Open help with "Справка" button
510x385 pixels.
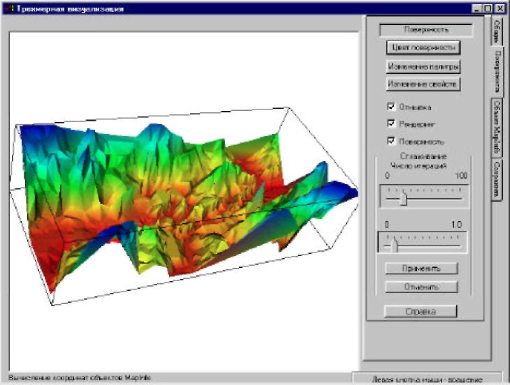421,311
